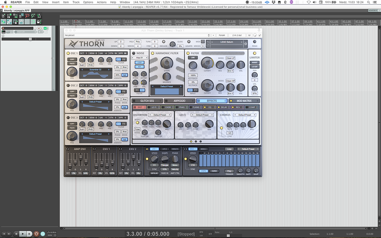
Task: Open OSC 1 Scrambler 02 waveform selector
Action: (x=95, y=70)
